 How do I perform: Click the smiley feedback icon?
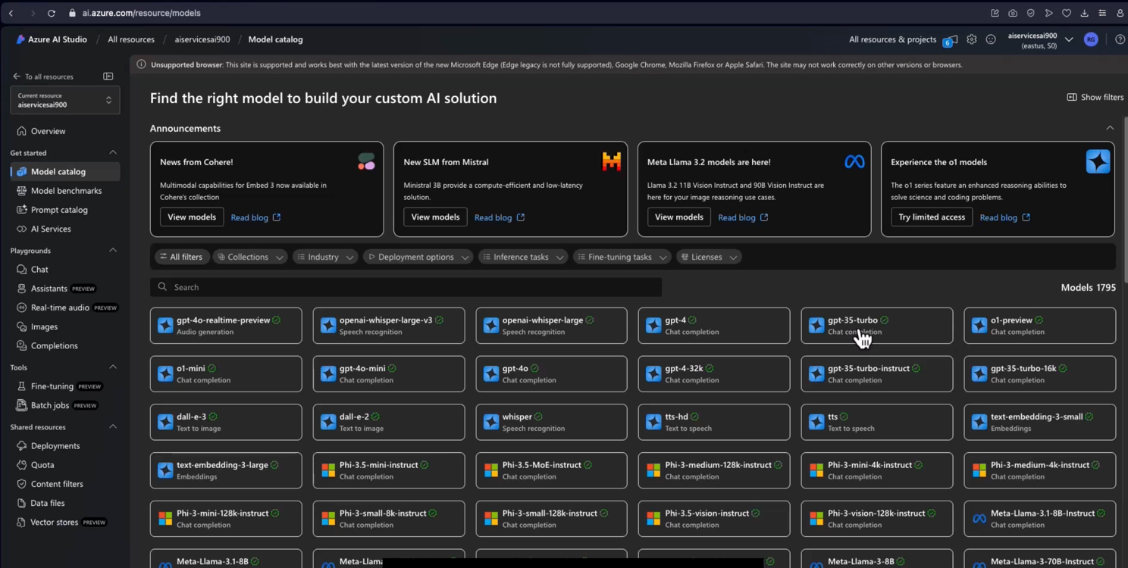[x=991, y=39]
